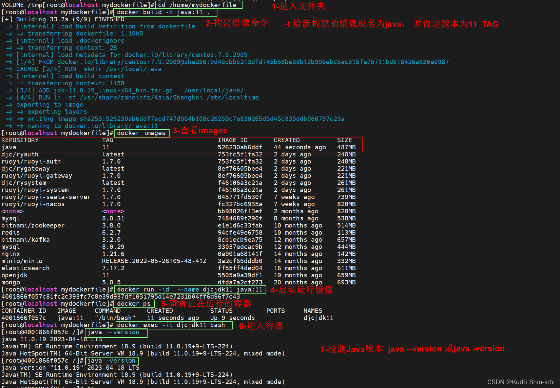Click the image ID 7484689f290f
The height and width of the screenshot is (388, 560).
[240, 218]
